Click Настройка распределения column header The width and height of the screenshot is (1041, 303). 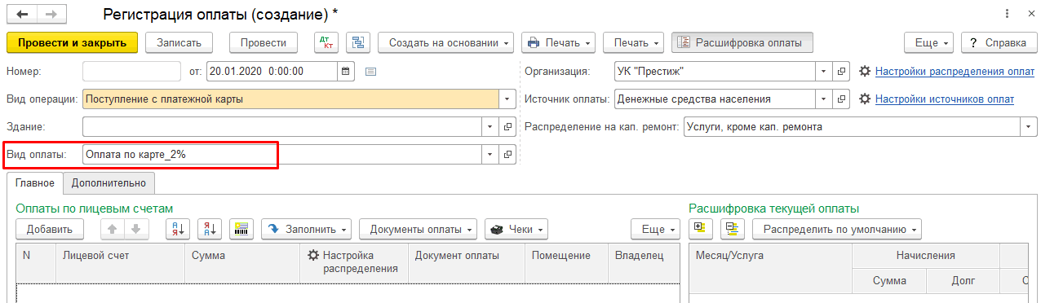coord(354,262)
